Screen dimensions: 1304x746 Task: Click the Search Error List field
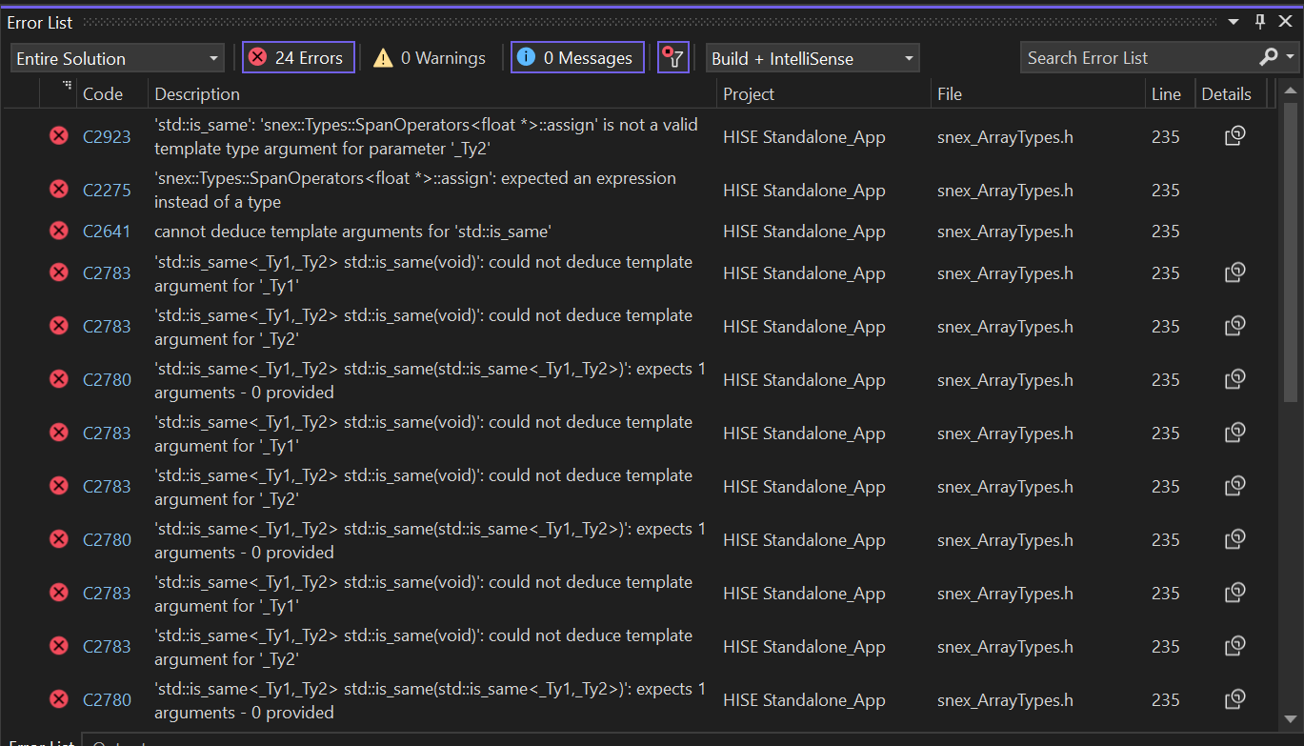[1138, 58]
